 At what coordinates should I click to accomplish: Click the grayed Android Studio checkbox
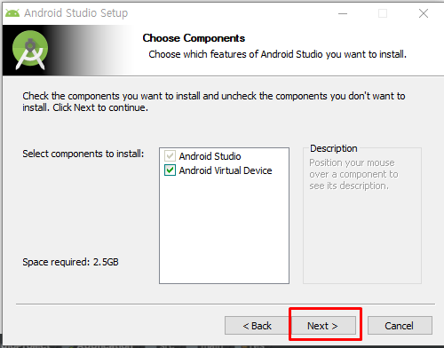[170, 155]
